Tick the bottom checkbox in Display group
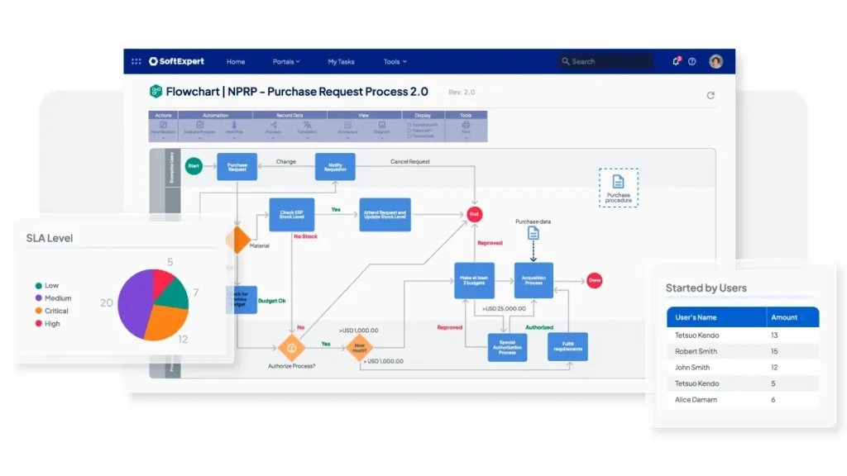 [409, 136]
